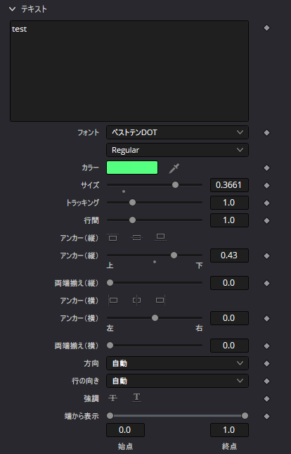The width and height of the screenshot is (291, 454).
Task: Set horizontal anchor to center
Action: click(136, 301)
